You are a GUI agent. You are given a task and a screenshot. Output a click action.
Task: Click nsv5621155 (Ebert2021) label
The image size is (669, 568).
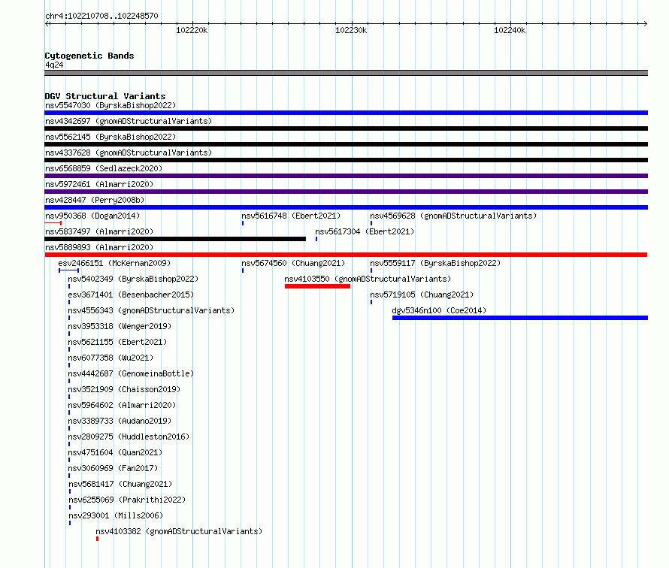coord(117,342)
